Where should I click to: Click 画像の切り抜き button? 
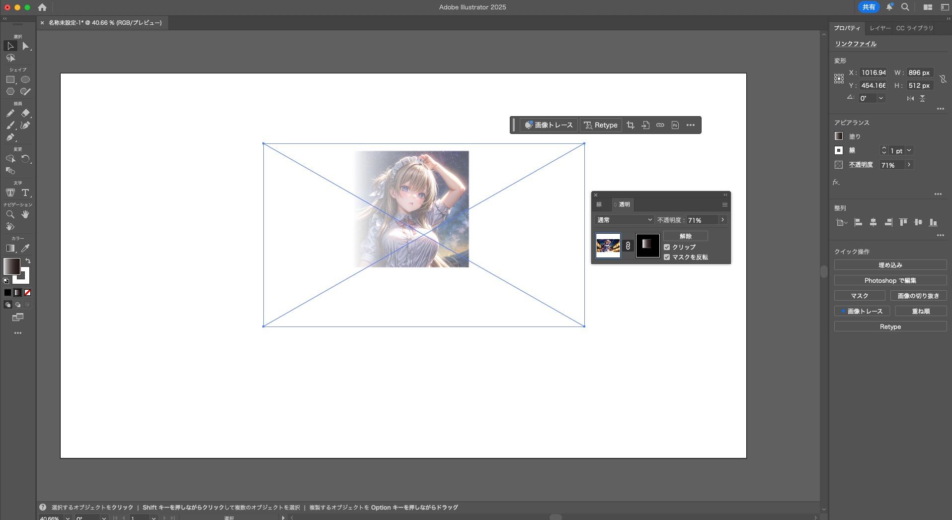click(x=918, y=296)
